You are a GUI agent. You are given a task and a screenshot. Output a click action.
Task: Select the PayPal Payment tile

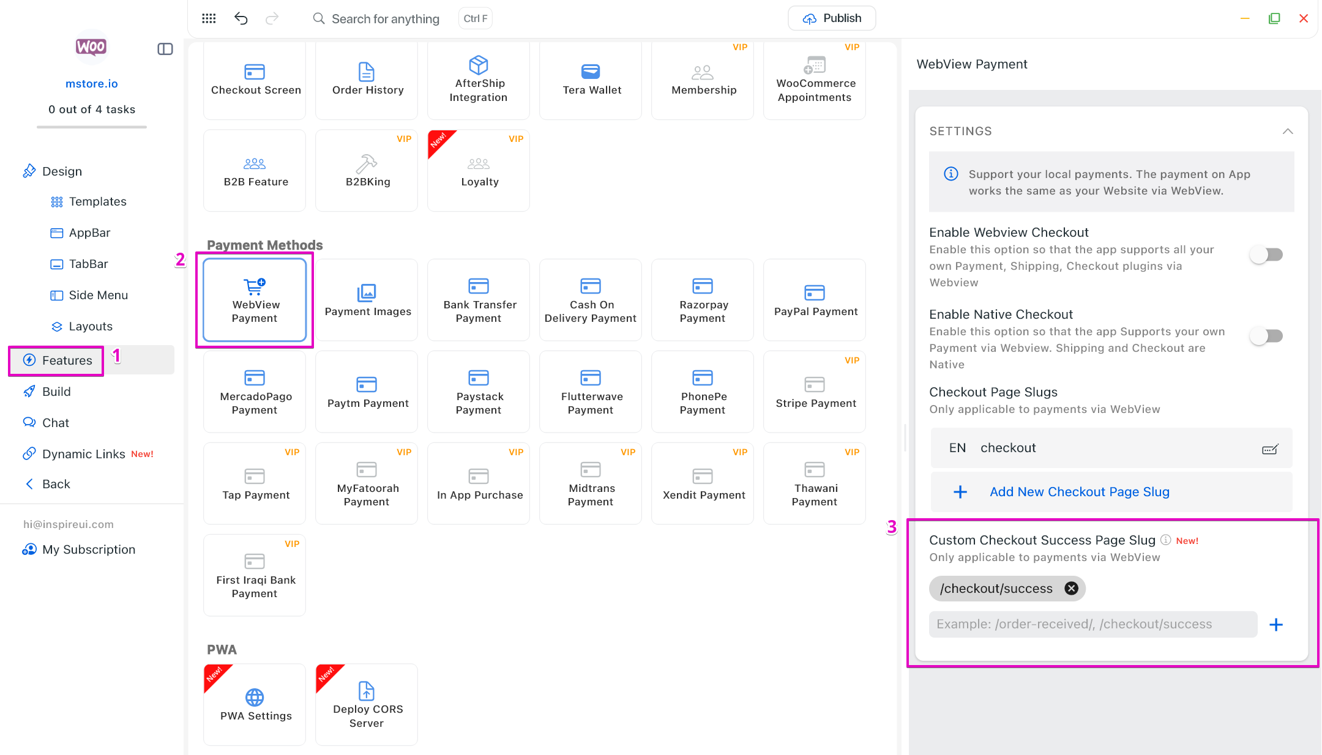tap(815, 300)
